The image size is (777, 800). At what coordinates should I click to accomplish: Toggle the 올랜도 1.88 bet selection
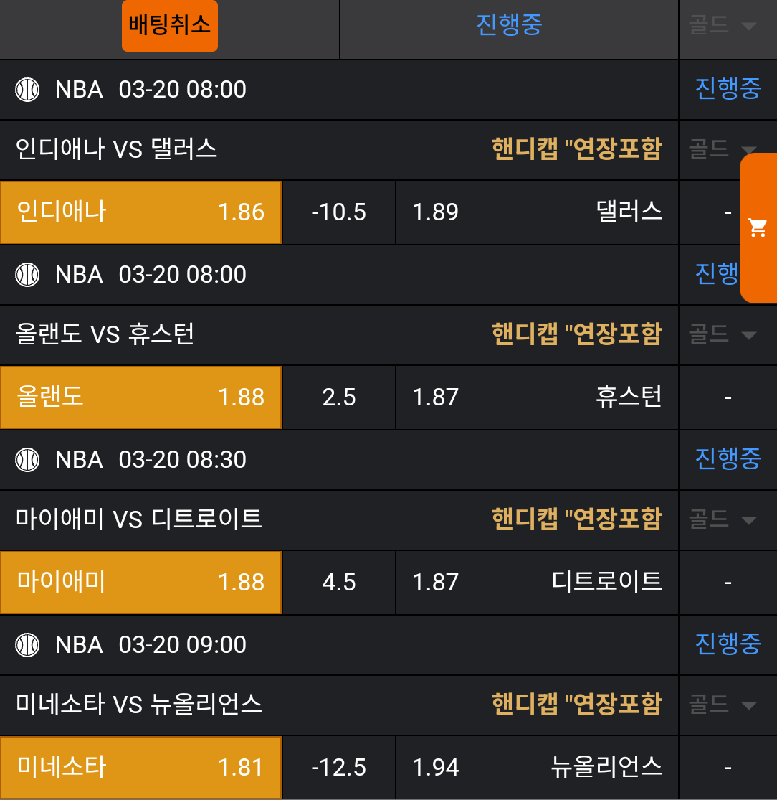(140, 397)
